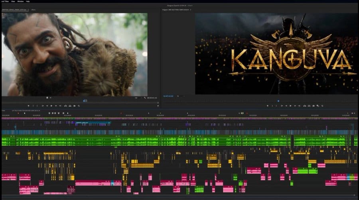Open the Help menu
The height and width of the screenshot is (200, 359).
[x=28, y=2]
